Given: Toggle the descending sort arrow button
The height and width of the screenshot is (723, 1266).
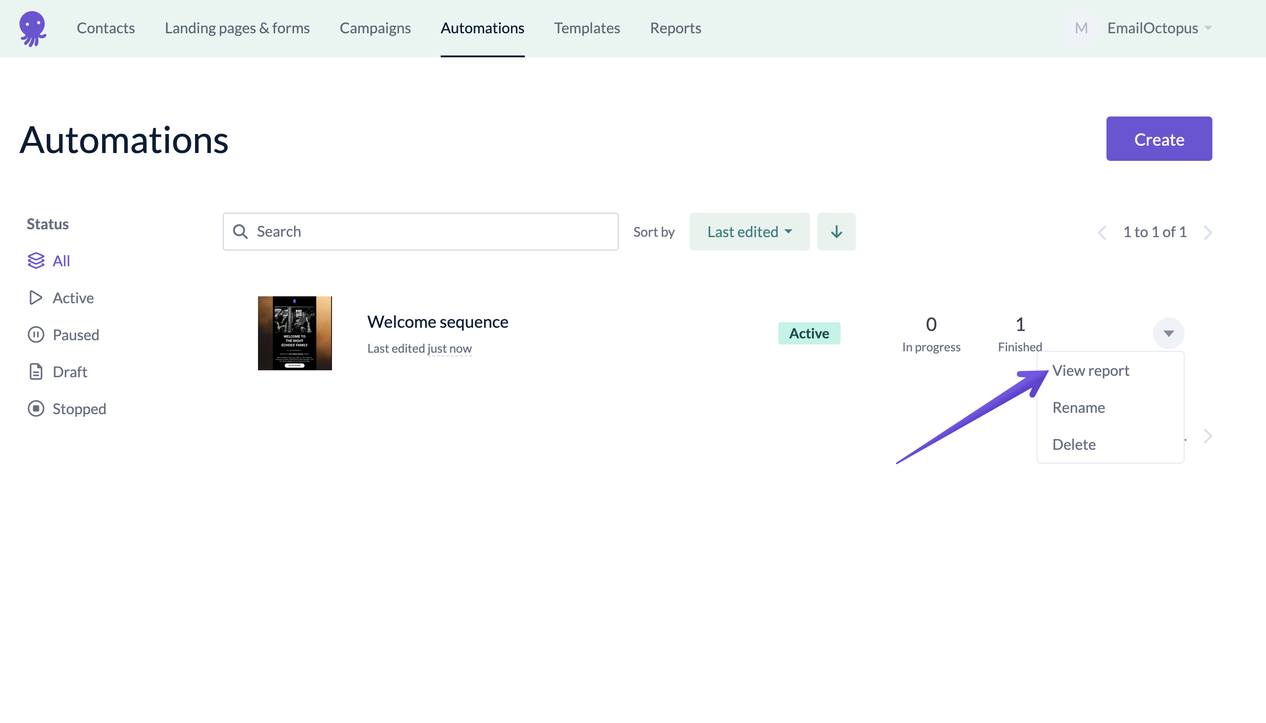Looking at the screenshot, I should [836, 232].
